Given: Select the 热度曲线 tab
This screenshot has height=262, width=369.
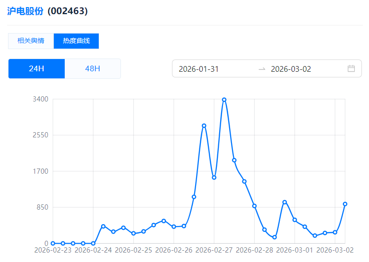Looking at the screenshot, I should (x=76, y=41).
